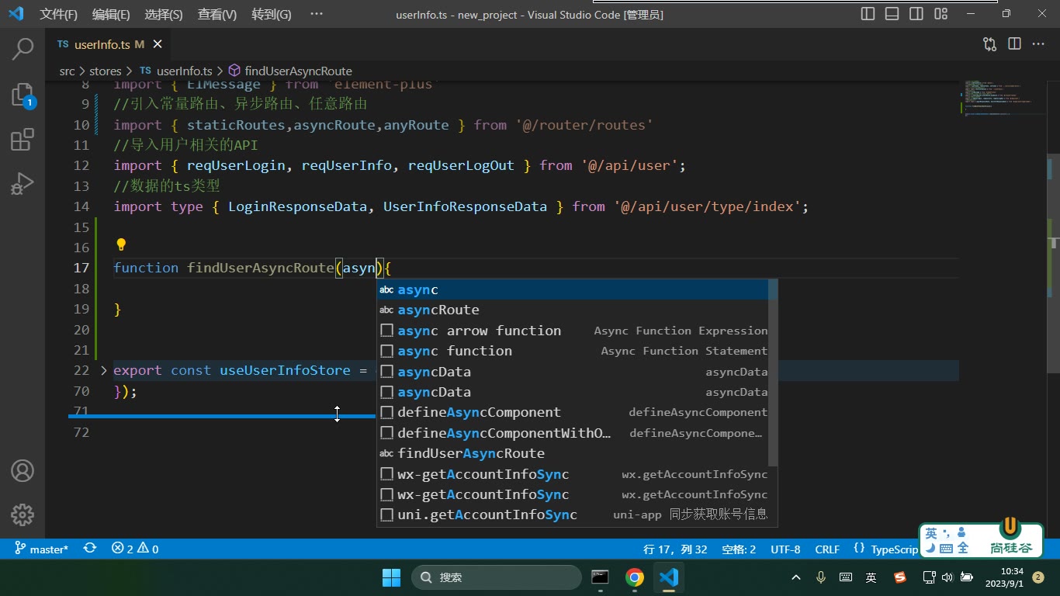Open the Manage gear icon
This screenshot has width=1060, height=596.
[x=23, y=515]
